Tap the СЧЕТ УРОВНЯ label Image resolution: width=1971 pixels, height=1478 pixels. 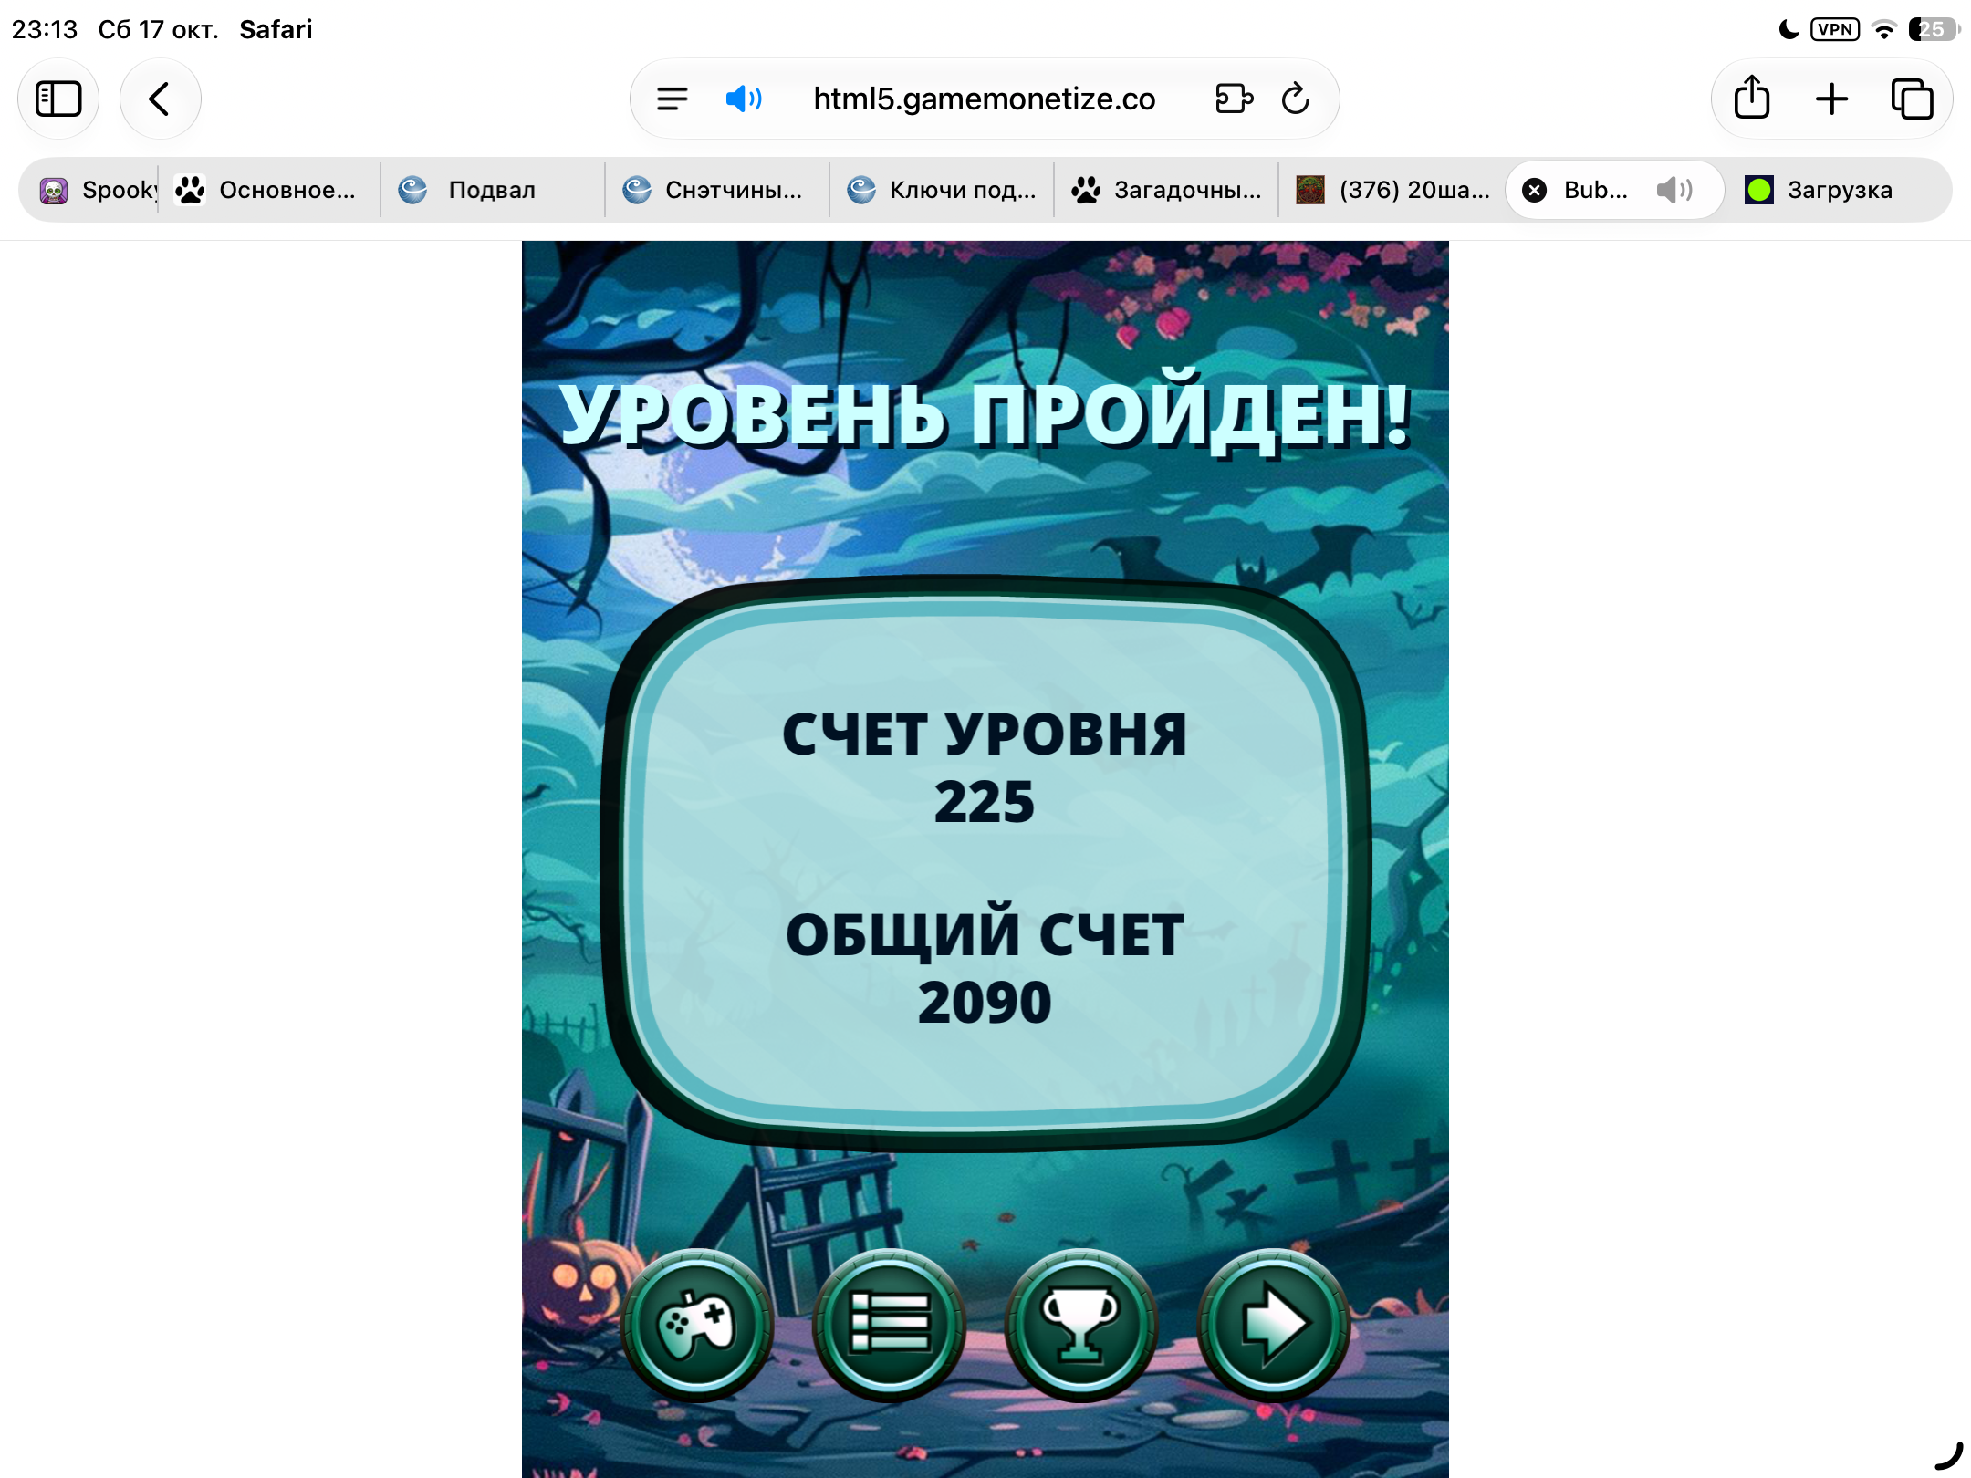[x=985, y=734]
